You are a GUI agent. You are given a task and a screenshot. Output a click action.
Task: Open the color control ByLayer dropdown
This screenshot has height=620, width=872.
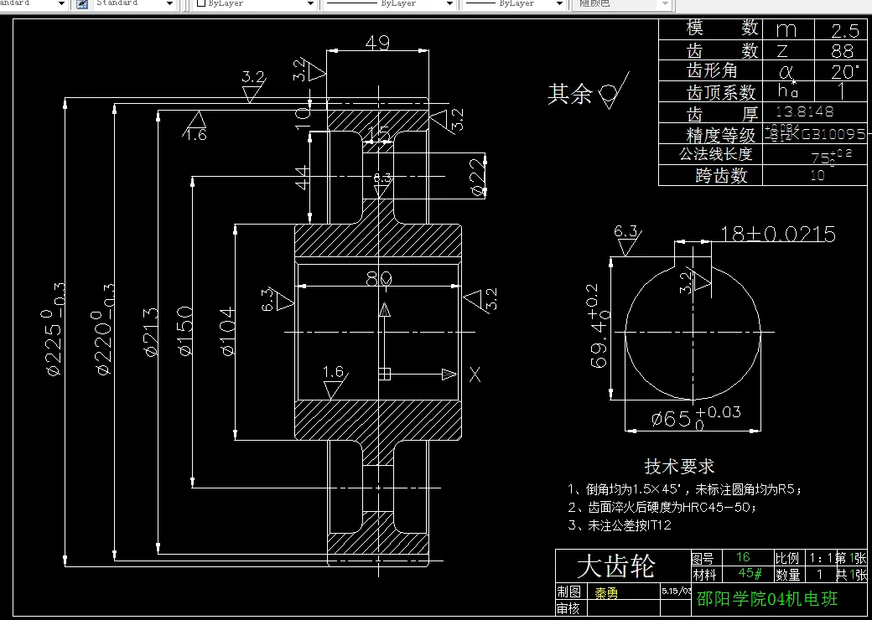310,4
